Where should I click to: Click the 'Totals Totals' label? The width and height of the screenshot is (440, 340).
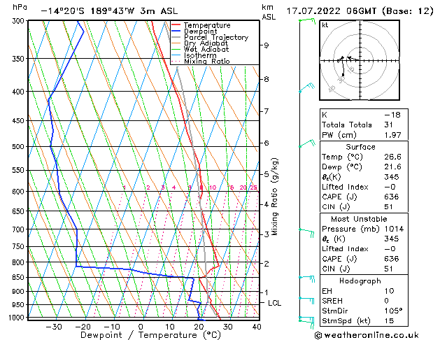coord(346,125)
